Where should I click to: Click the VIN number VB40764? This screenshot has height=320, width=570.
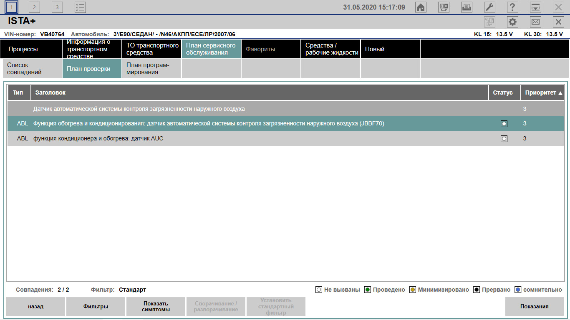pyautogui.click(x=52, y=34)
